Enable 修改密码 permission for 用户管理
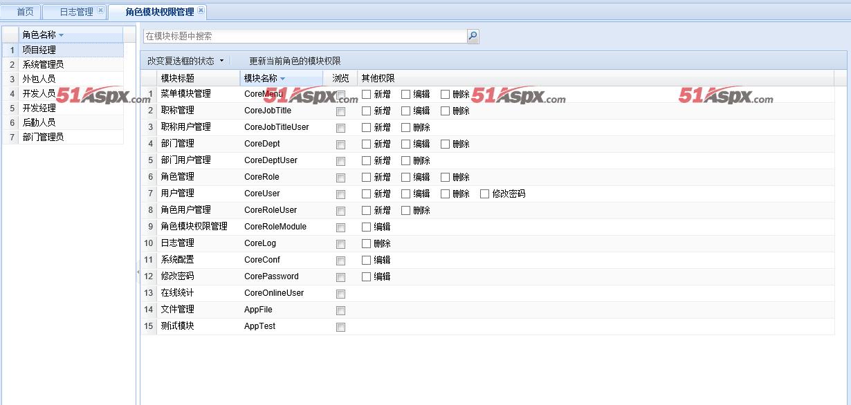Image resolution: width=851 pixels, height=405 pixels. pos(484,194)
